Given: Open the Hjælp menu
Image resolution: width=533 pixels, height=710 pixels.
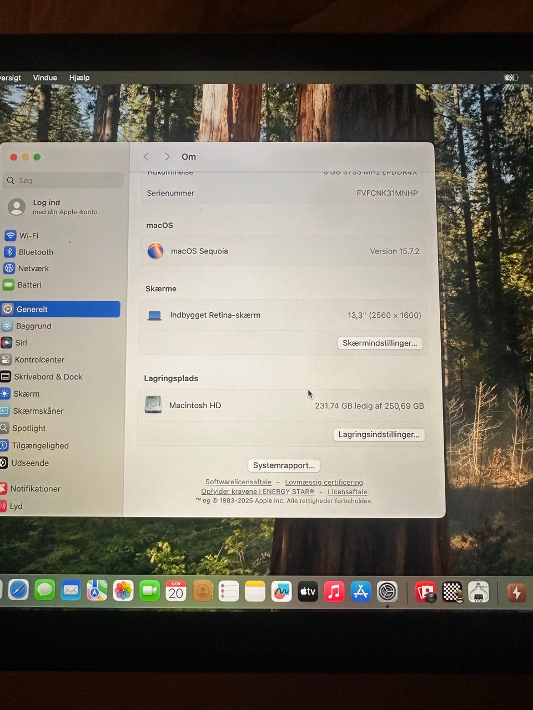Looking at the screenshot, I should 79,78.
